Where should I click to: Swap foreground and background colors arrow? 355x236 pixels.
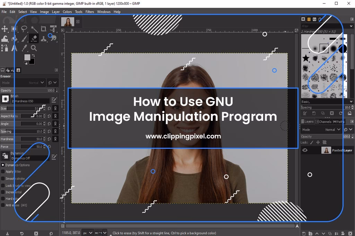point(33,55)
